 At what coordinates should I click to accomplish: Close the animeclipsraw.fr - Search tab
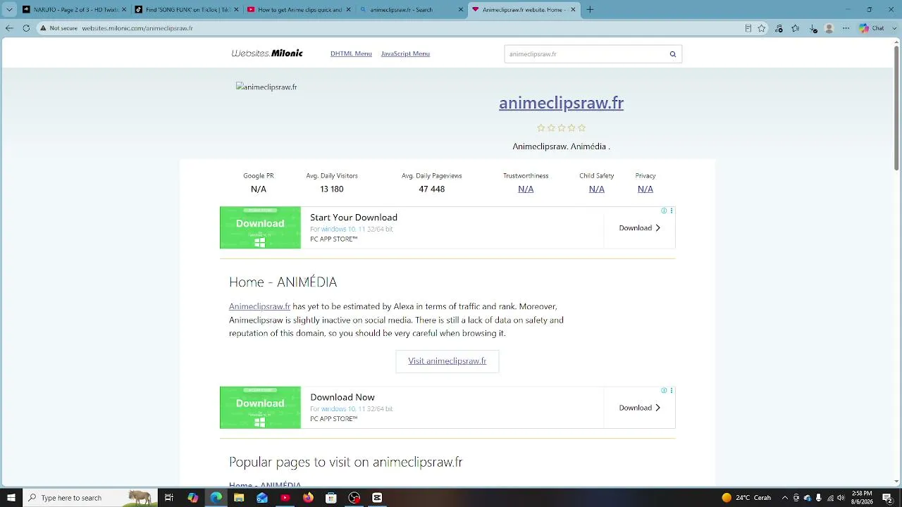tap(461, 10)
